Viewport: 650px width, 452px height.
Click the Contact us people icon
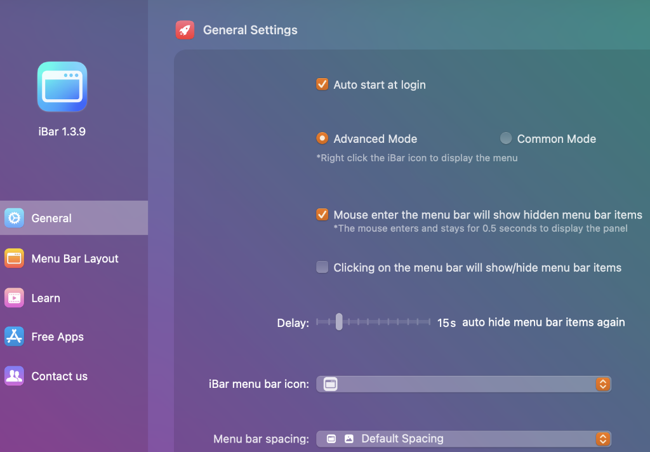[x=14, y=376]
